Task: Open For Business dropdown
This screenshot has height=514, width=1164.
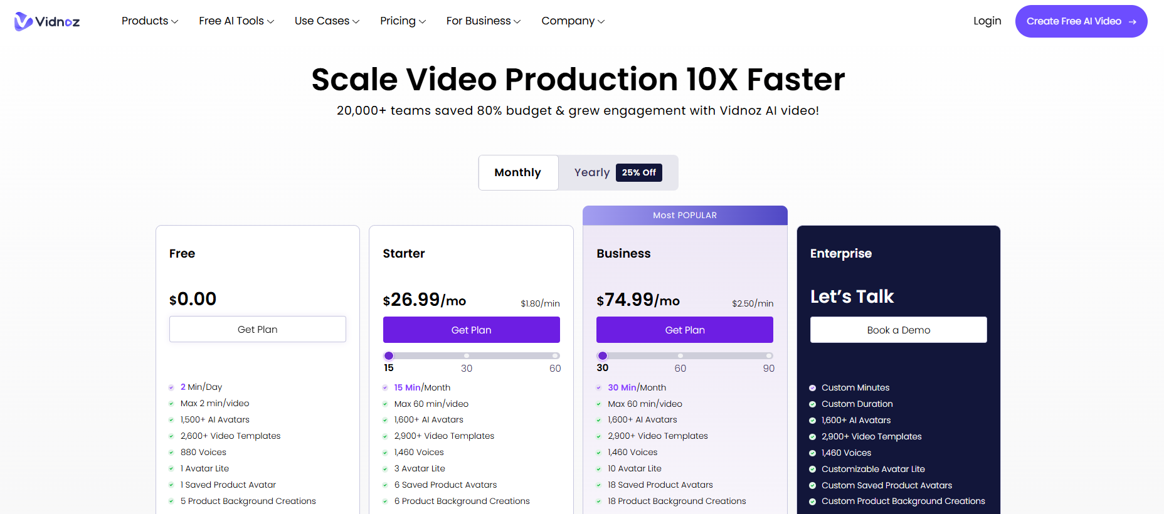Action: [x=484, y=21]
